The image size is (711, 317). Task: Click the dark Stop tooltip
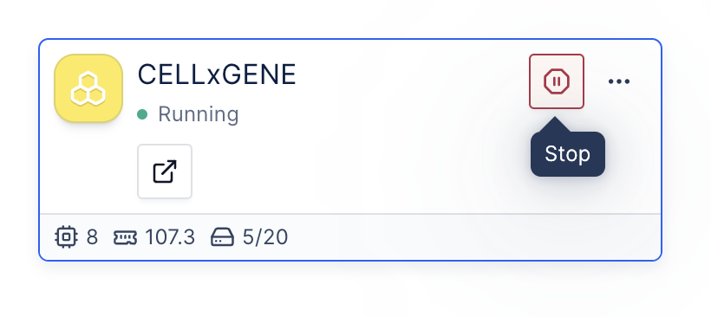(568, 154)
